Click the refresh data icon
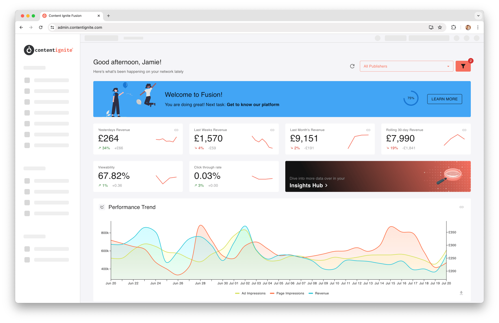This screenshot has height=323, width=499. click(352, 66)
